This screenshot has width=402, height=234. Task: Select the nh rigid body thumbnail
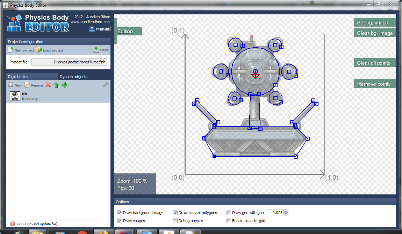pyautogui.click(x=15, y=96)
